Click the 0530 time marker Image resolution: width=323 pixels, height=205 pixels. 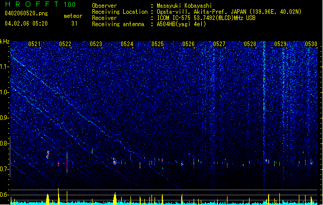[311, 44]
